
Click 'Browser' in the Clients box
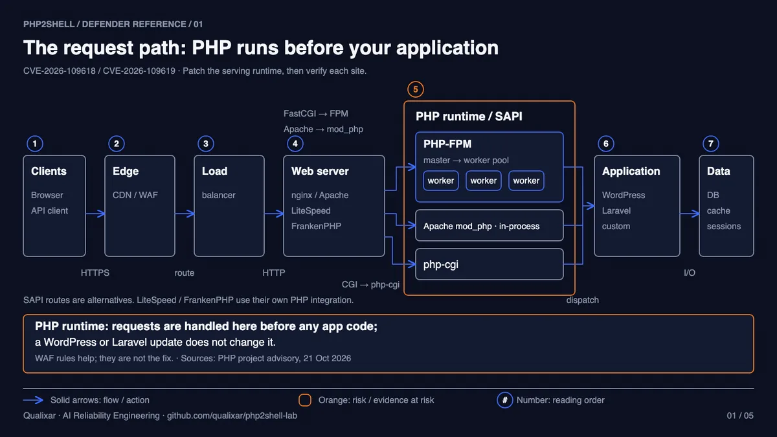click(47, 195)
